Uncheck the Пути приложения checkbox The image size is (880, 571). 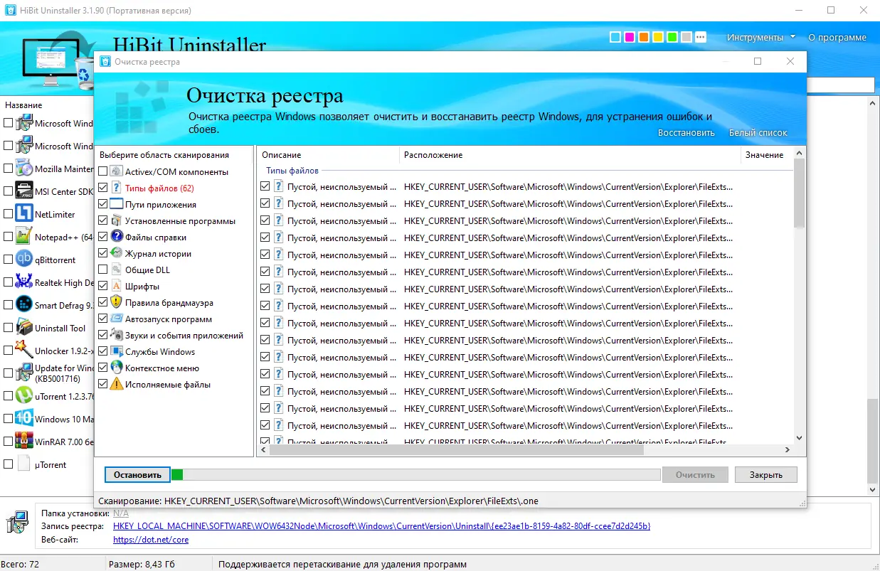coord(103,205)
